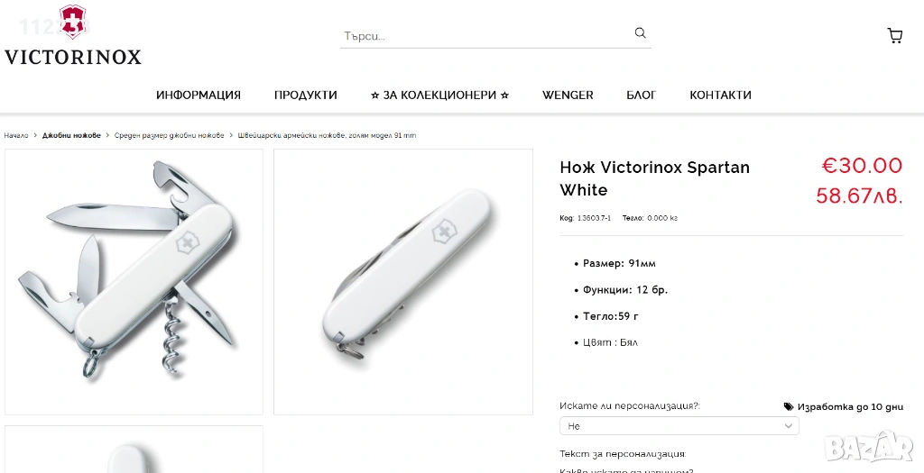Screen dimensions: 924x473
Task: Click the search magnifier icon
Action: point(640,33)
